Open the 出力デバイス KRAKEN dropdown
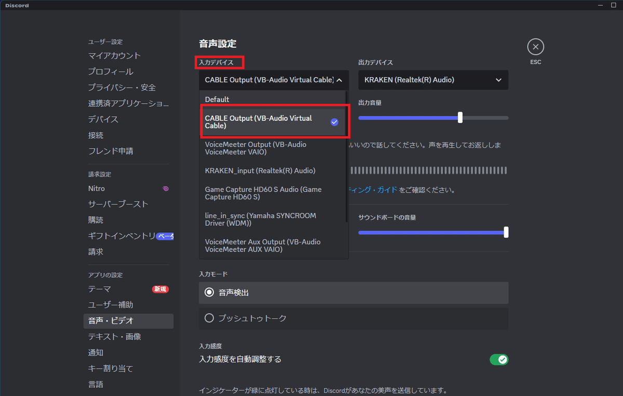This screenshot has height=396, width=623. point(433,80)
